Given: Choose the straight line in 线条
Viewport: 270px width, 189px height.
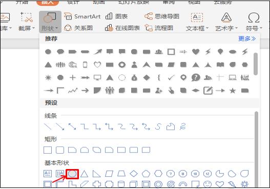Looking at the screenshot, I should 48,127.
